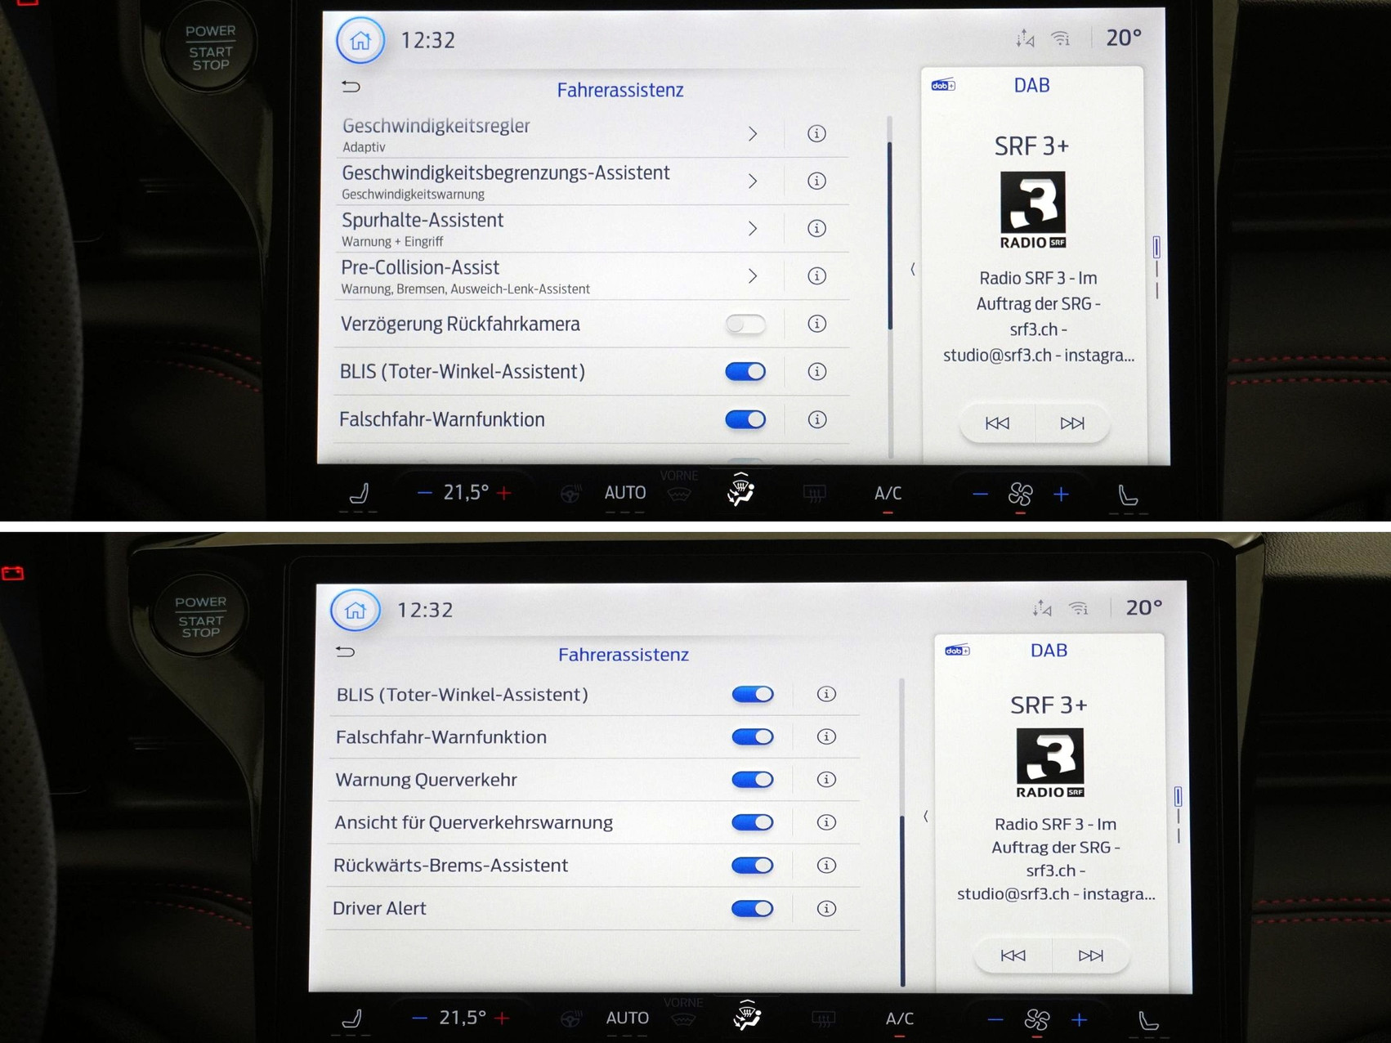Image resolution: width=1391 pixels, height=1043 pixels.
Task: Turn off Driver Alert toggle
Action: point(752,908)
